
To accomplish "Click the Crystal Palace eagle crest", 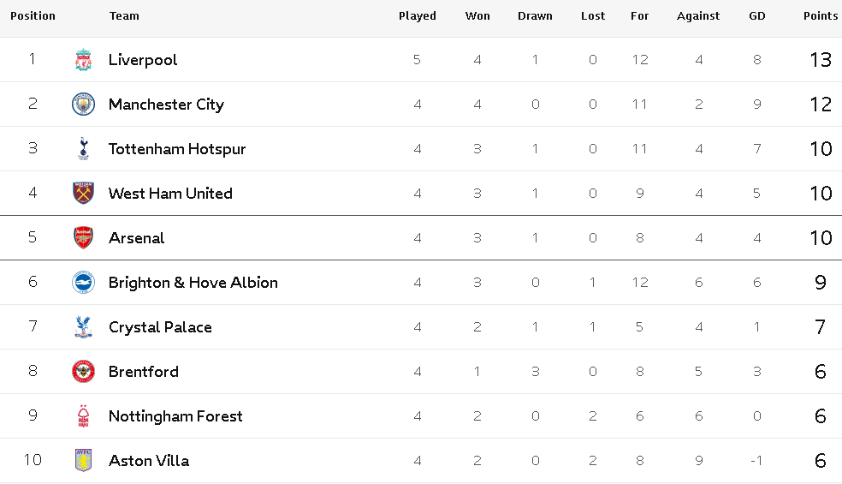I will (83, 327).
